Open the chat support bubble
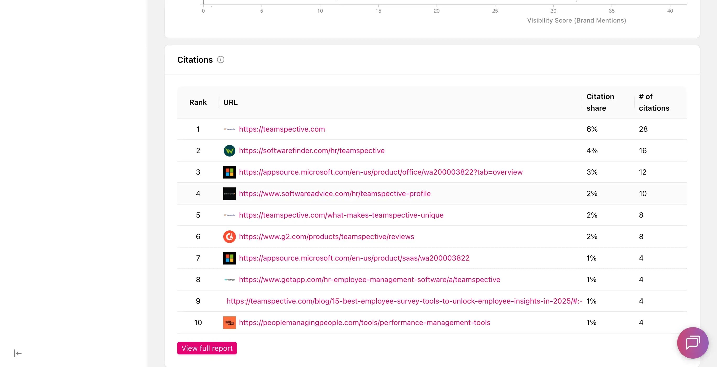 point(693,343)
